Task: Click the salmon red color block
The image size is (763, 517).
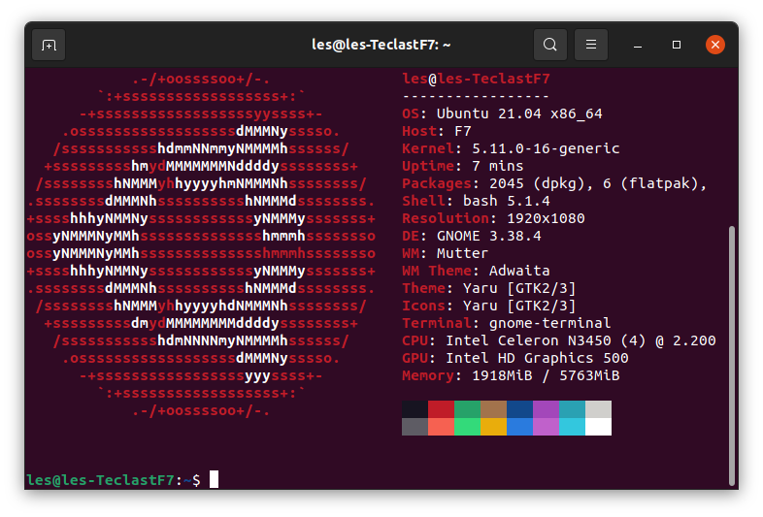Action: 442,427
